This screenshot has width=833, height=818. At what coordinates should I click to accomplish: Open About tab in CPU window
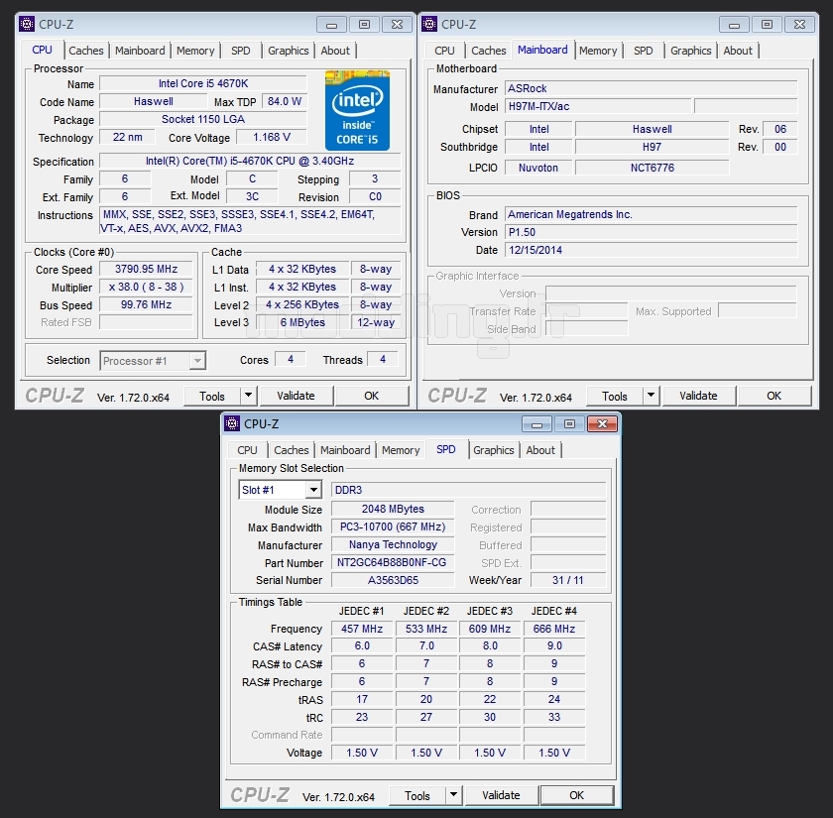(x=335, y=51)
